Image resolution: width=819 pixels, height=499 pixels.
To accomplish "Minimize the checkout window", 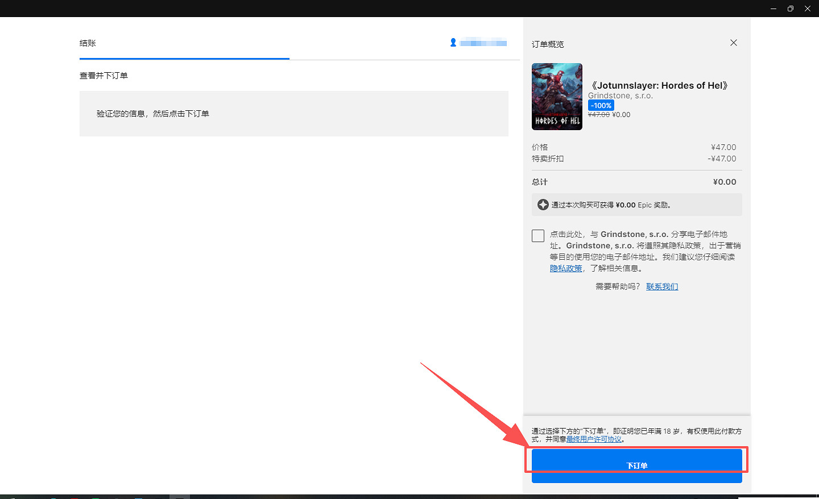I will click(773, 9).
